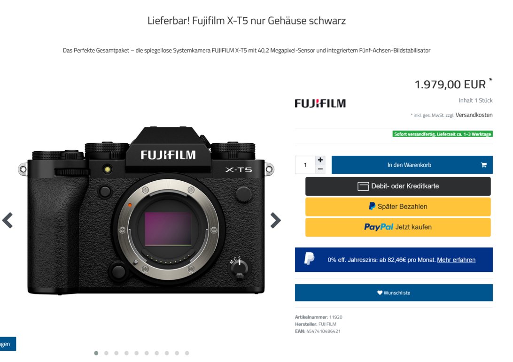Choose PayPal Später Bezahlen
Image resolution: width=513 pixels, height=362 pixels.
pyautogui.click(x=398, y=207)
